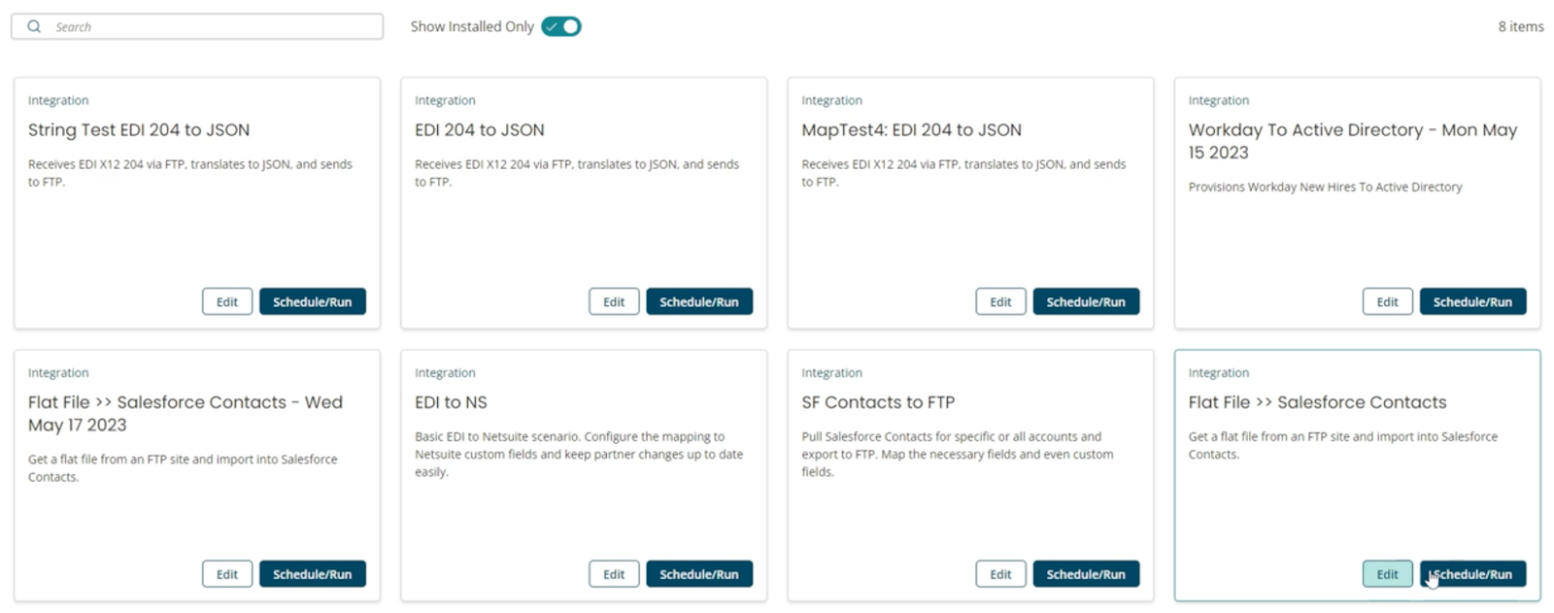Toggle the Show Installed Only switch
Viewport: 1554px width, 613px height.
pyautogui.click(x=561, y=27)
